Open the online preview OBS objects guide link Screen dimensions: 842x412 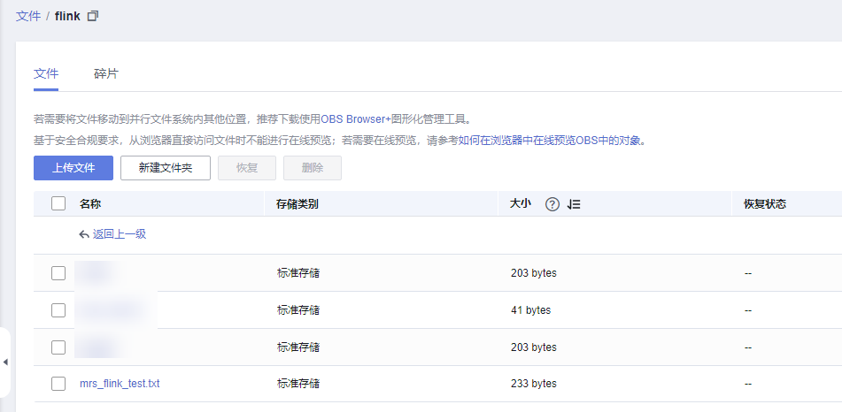pos(551,141)
